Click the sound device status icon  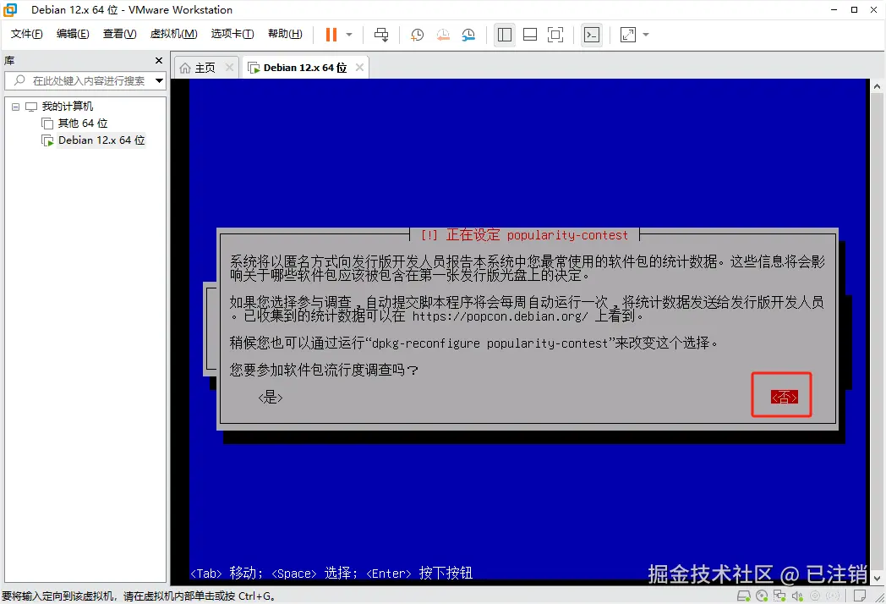[x=797, y=596]
